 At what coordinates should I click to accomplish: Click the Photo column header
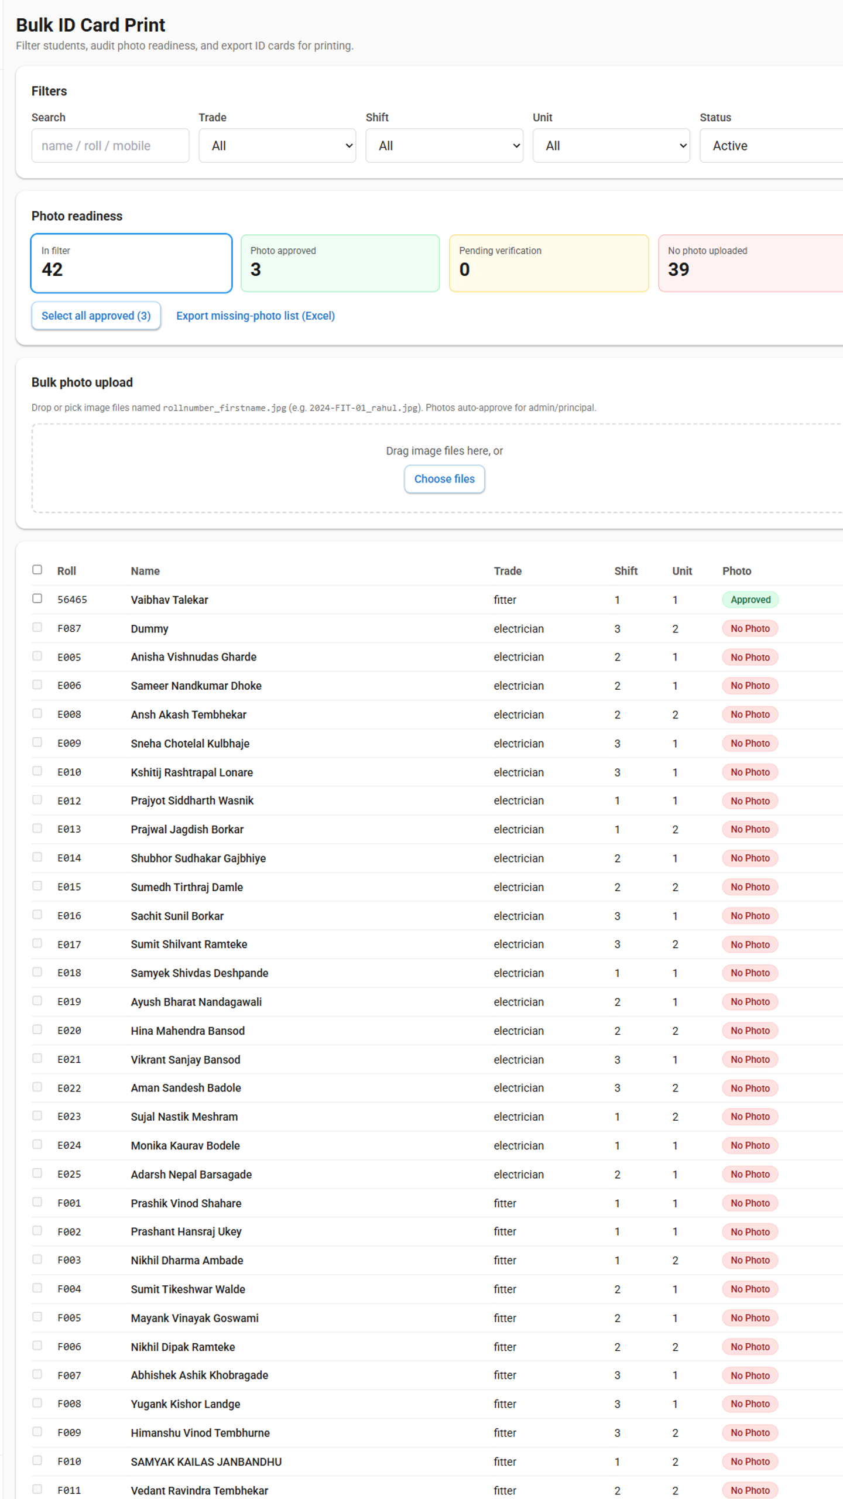736,571
